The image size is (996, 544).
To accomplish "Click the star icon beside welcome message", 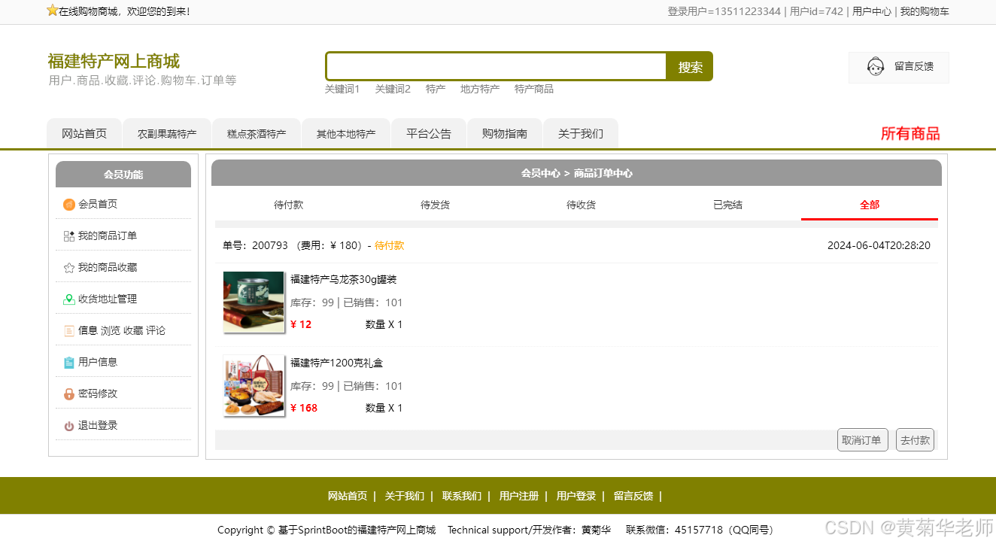I will pyautogui.click(x=52, y=11).
